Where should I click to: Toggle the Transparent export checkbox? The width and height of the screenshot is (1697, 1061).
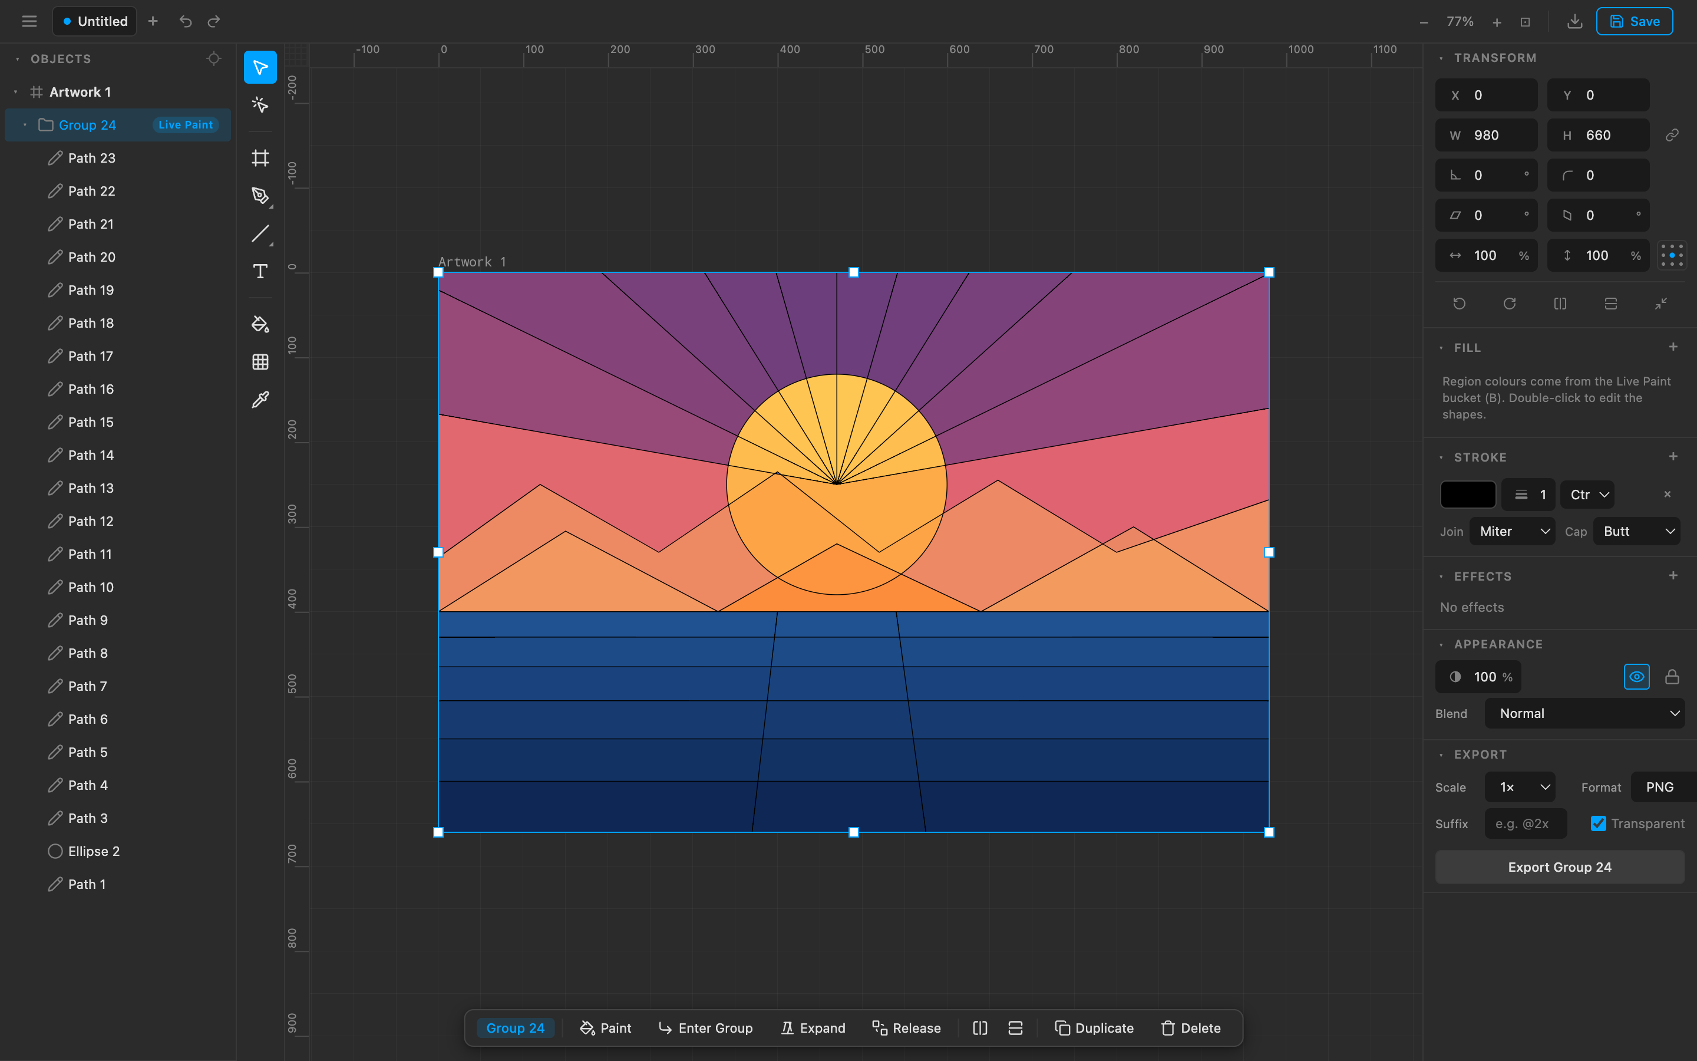click(x=1598, y=824)
